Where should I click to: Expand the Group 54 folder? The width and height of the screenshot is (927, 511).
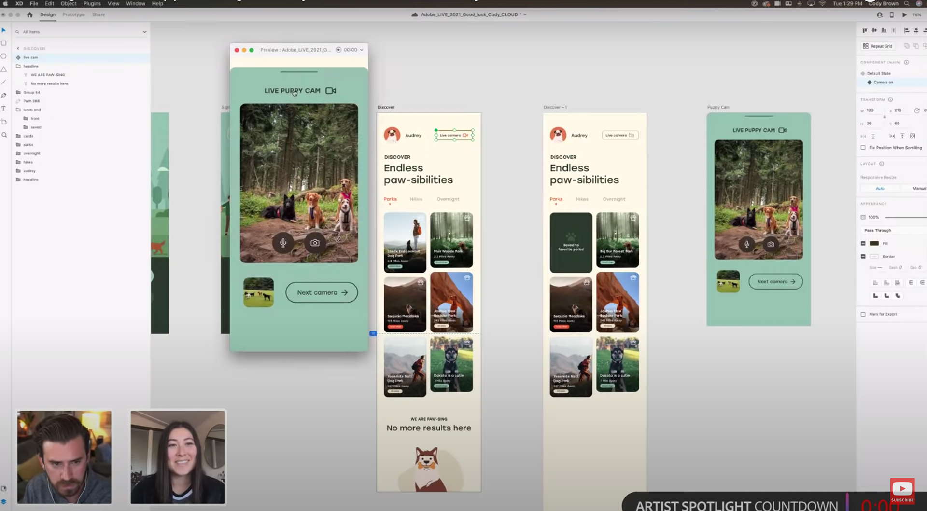18,92
